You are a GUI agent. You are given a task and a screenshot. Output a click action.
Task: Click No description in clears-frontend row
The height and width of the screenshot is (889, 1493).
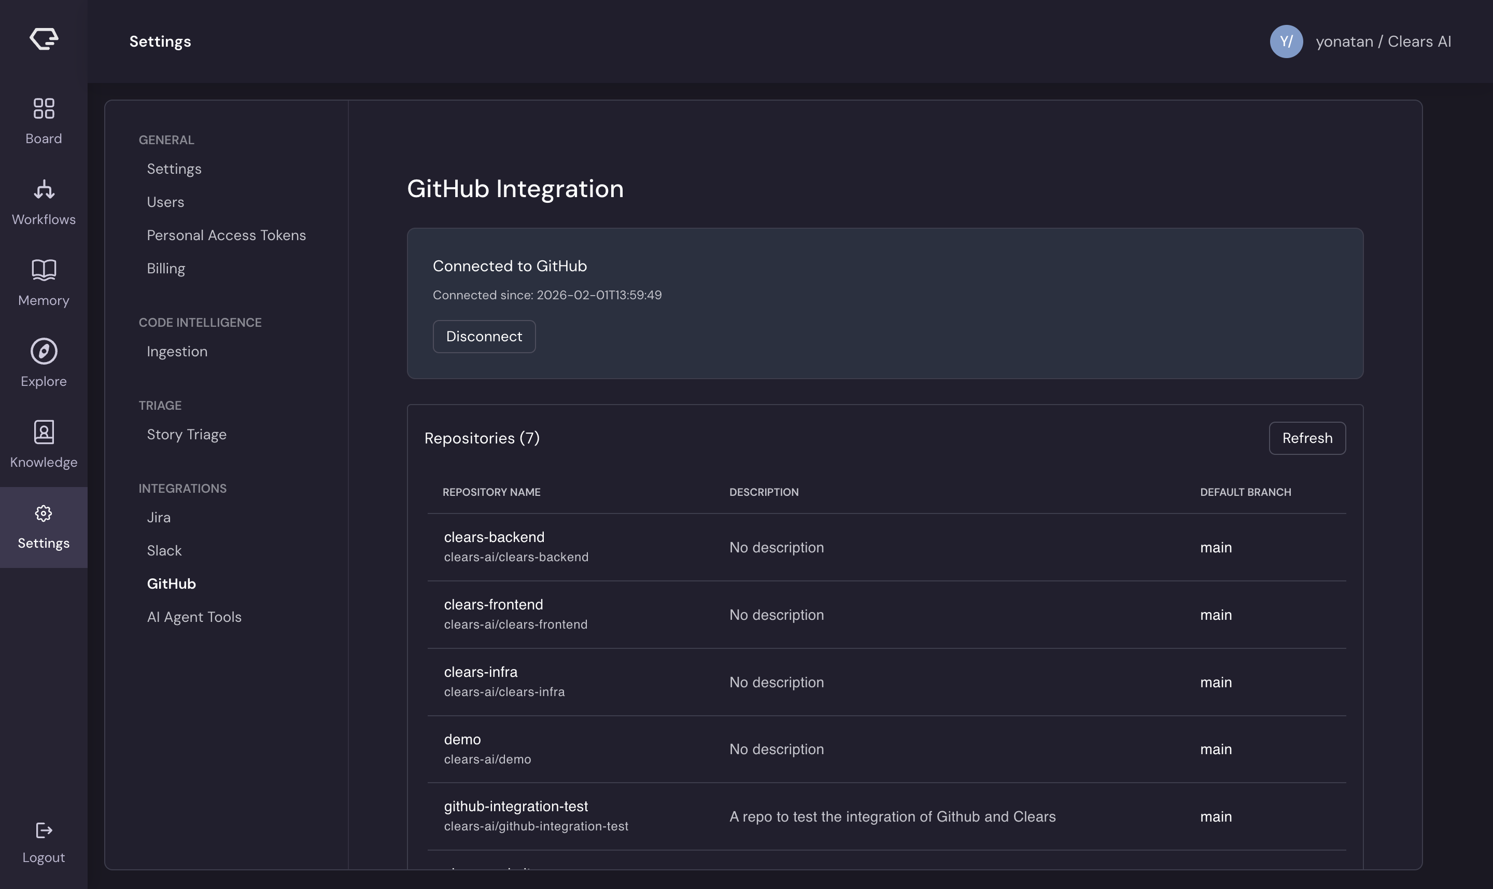(777, 615)
